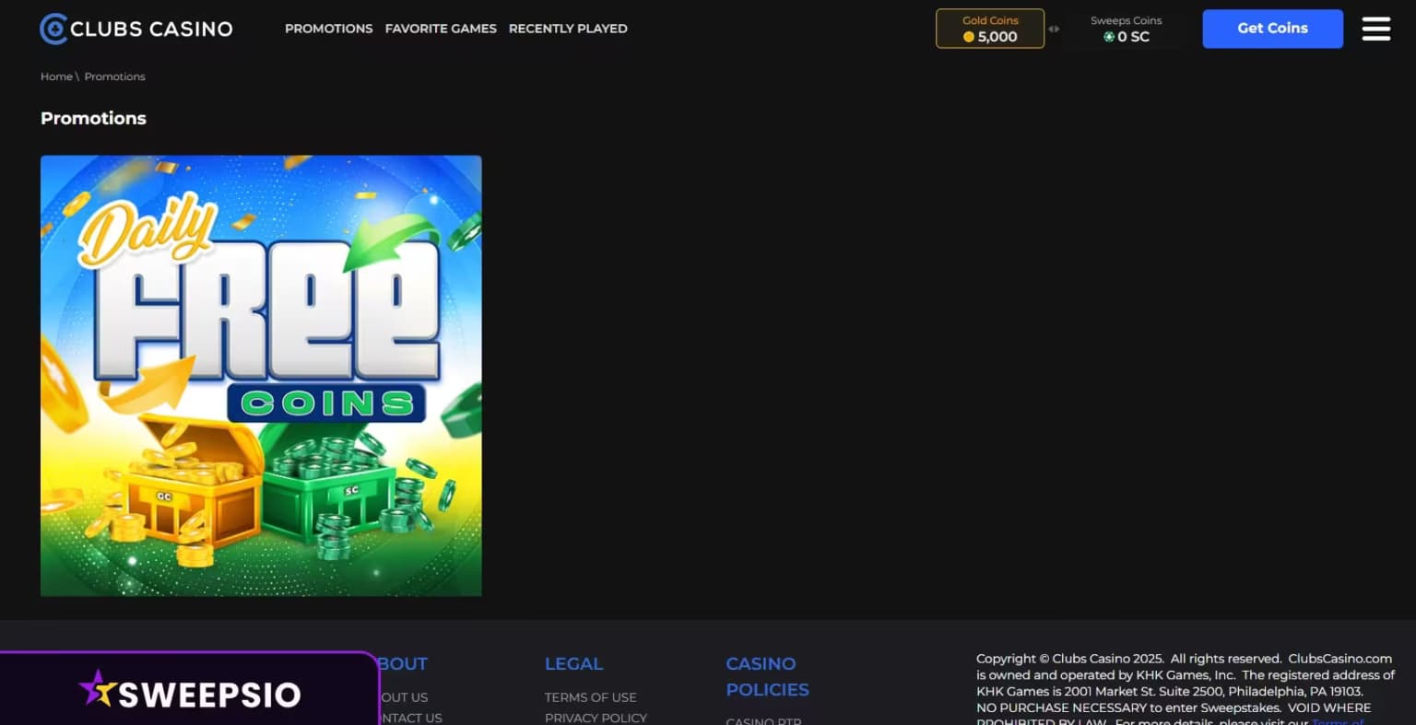Click the Promotions breadcrumb entry
The image size is (1416, 725).
pyautogui.click(x=115, y=76)
